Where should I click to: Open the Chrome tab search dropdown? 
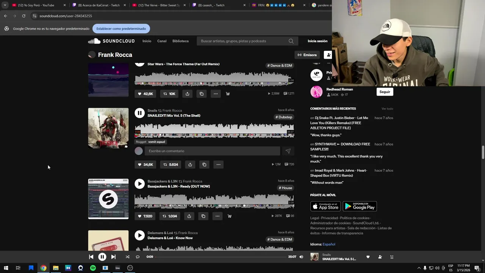[5, 5]
